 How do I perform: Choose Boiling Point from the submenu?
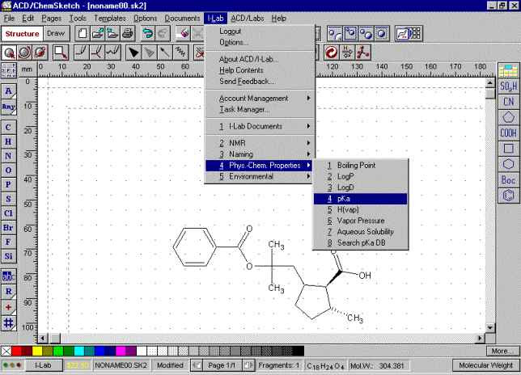click(x=360, y=165)
